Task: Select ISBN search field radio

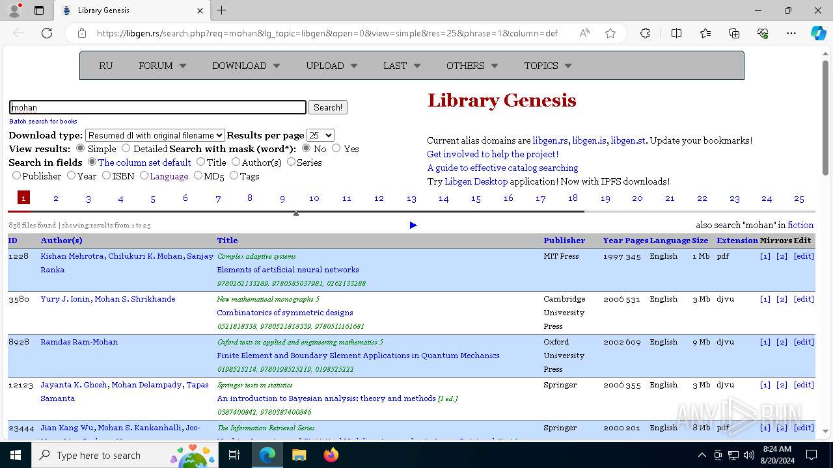Action: point(106,175)
